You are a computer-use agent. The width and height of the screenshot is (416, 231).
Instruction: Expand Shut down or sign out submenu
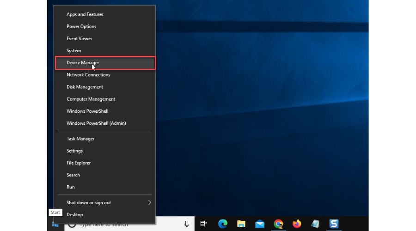[105, 203]
